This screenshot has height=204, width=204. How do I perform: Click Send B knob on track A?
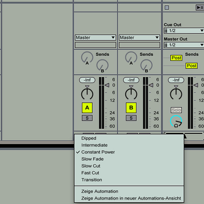[102, 65]
